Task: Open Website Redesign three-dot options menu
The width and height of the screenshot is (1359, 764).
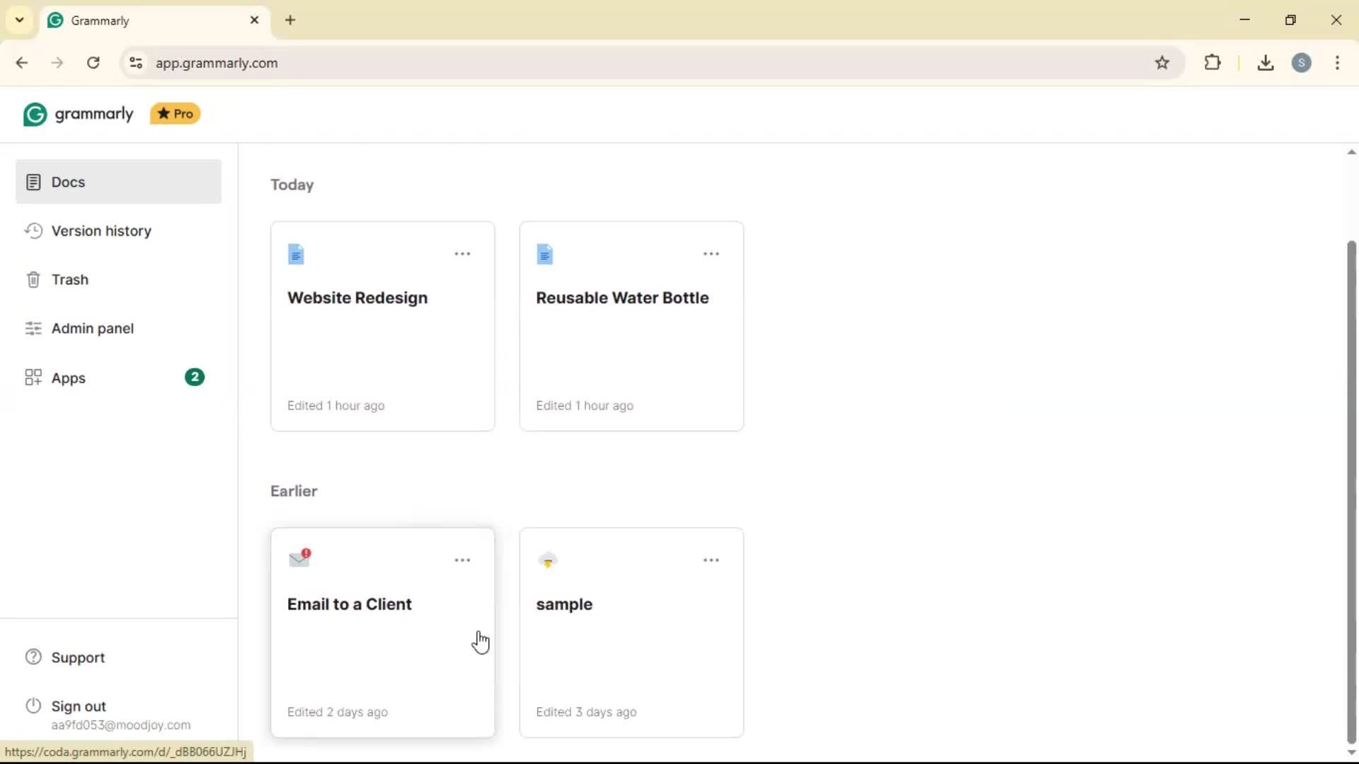Action: (462, 254)
